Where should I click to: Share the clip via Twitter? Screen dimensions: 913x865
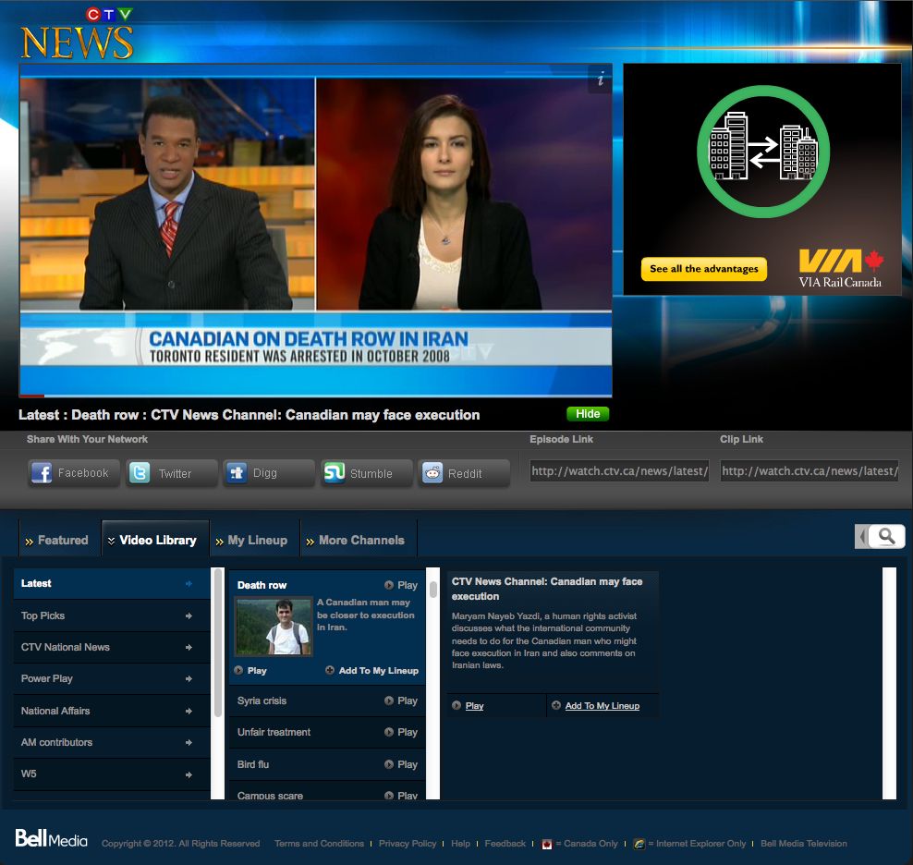172,473
